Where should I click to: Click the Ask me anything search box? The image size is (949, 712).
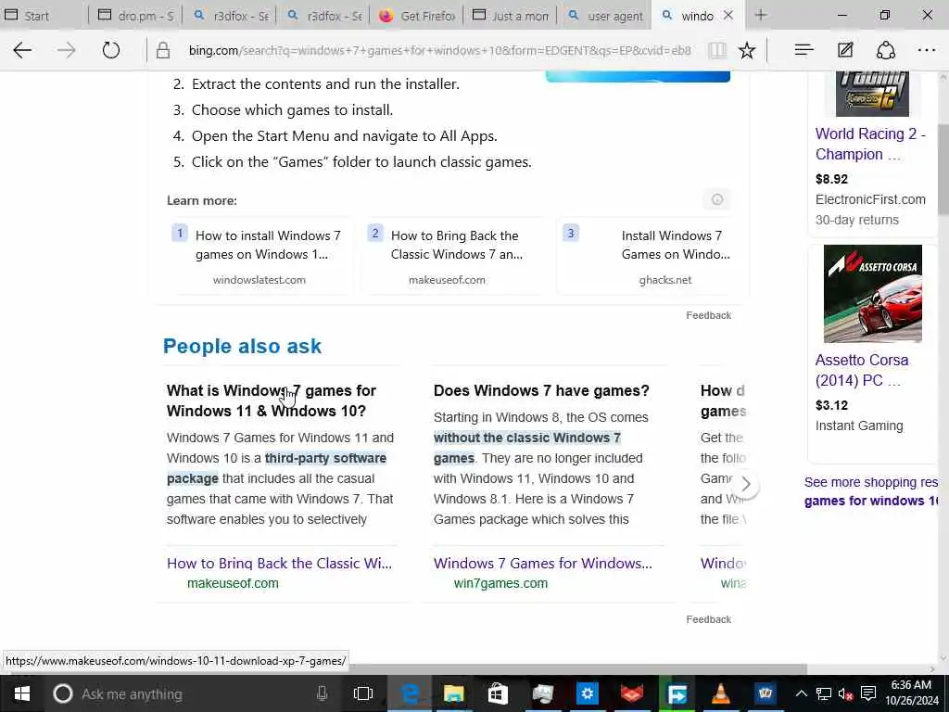click(187, 693)
